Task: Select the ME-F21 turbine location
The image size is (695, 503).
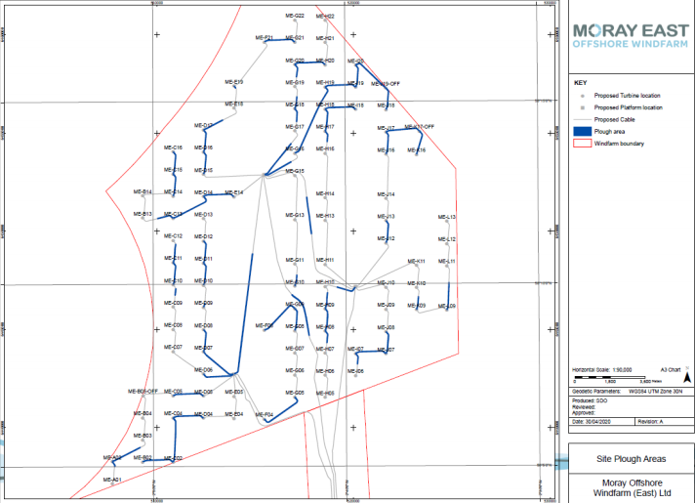Action: point(266,41)
